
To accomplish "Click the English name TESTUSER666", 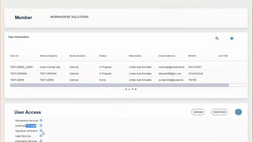I will pos(48,74).
